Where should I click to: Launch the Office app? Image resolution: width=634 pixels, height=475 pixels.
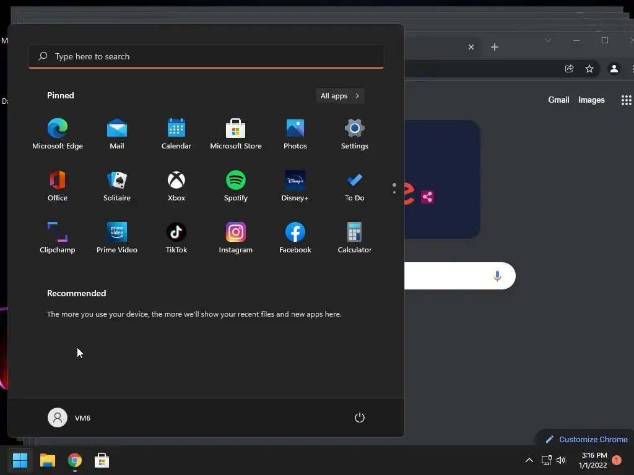click(x=58, y=186)
